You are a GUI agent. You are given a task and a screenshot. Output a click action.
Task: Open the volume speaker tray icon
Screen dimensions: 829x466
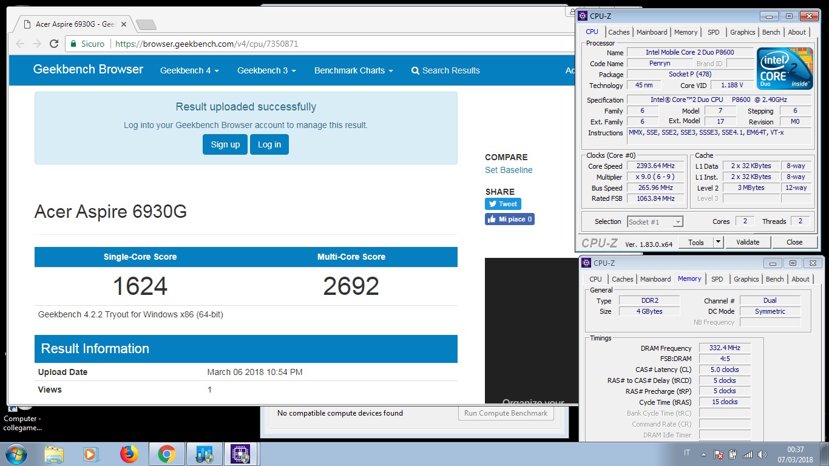(761, 454)
